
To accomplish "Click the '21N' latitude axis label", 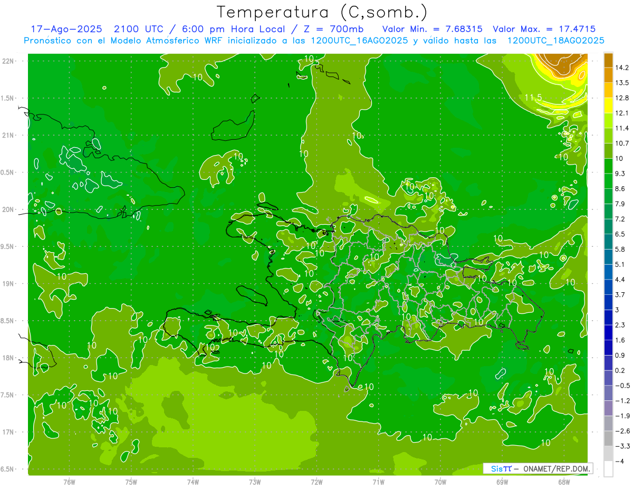I will (8, 135).
